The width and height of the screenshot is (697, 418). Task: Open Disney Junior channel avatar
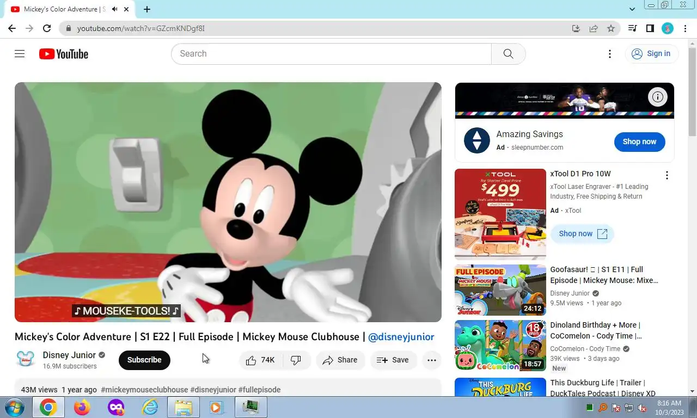point(26,360)
